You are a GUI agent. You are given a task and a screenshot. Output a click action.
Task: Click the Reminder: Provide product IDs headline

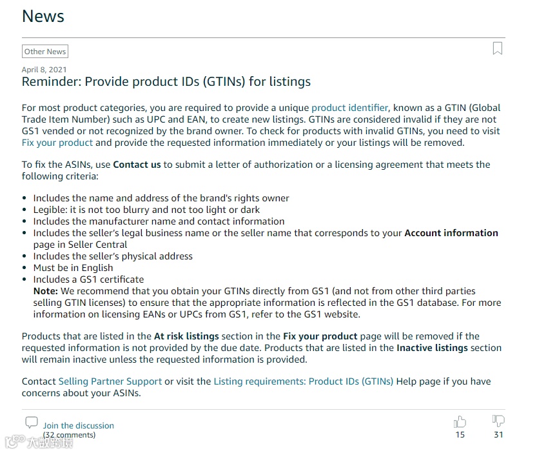166,82
